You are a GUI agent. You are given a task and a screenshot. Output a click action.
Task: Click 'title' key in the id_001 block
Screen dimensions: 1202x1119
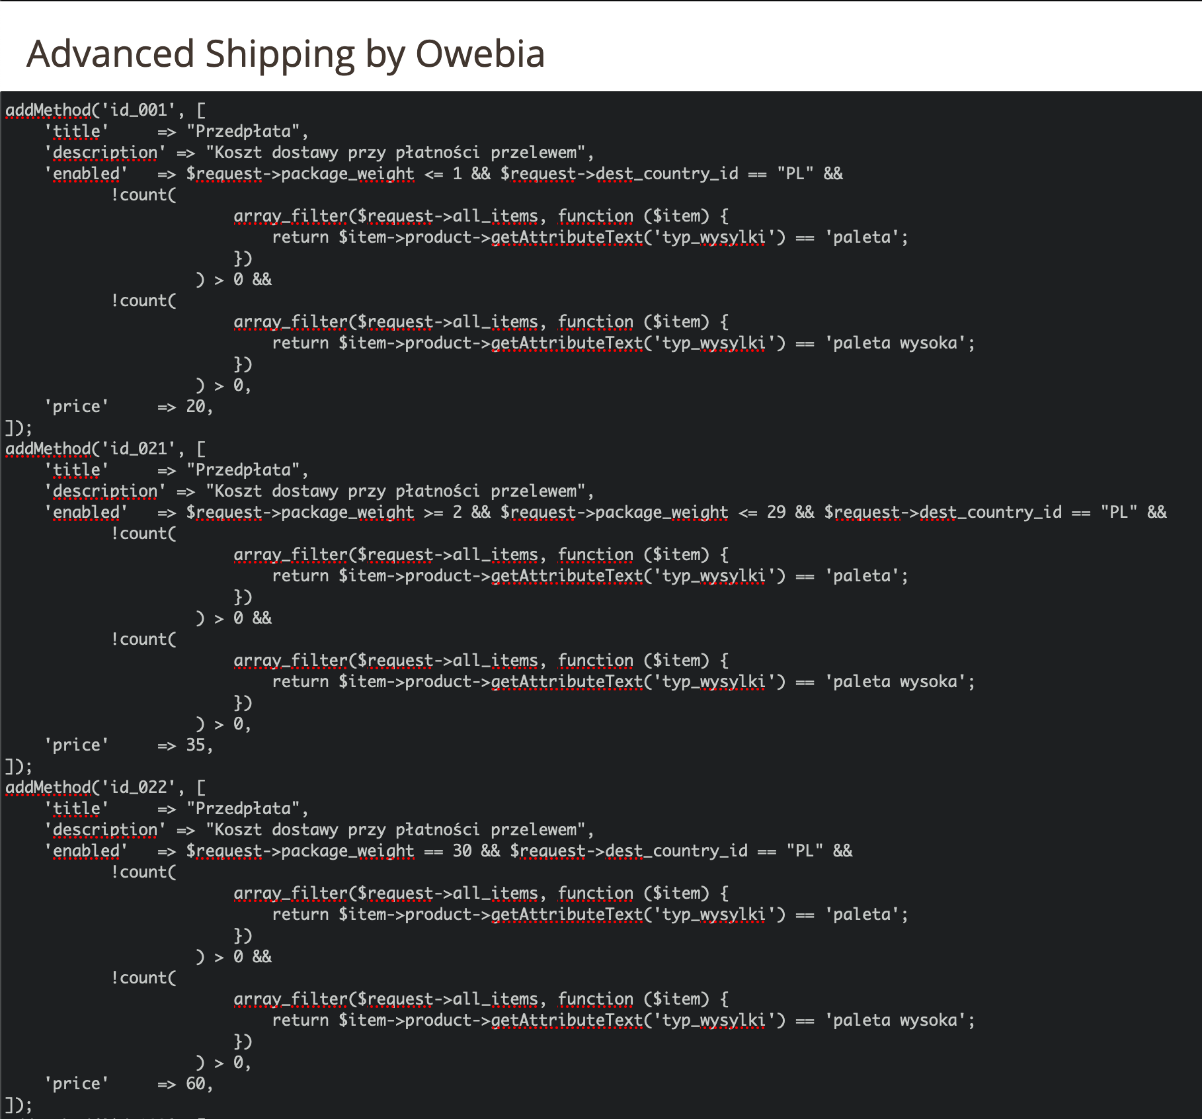point(76,132)
